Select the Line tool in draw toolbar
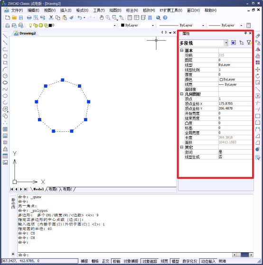 [5, 36]
